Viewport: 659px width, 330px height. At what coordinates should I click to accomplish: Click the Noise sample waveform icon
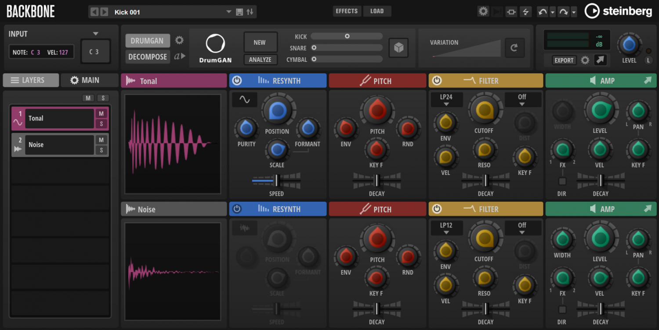(x=130, y=209)
